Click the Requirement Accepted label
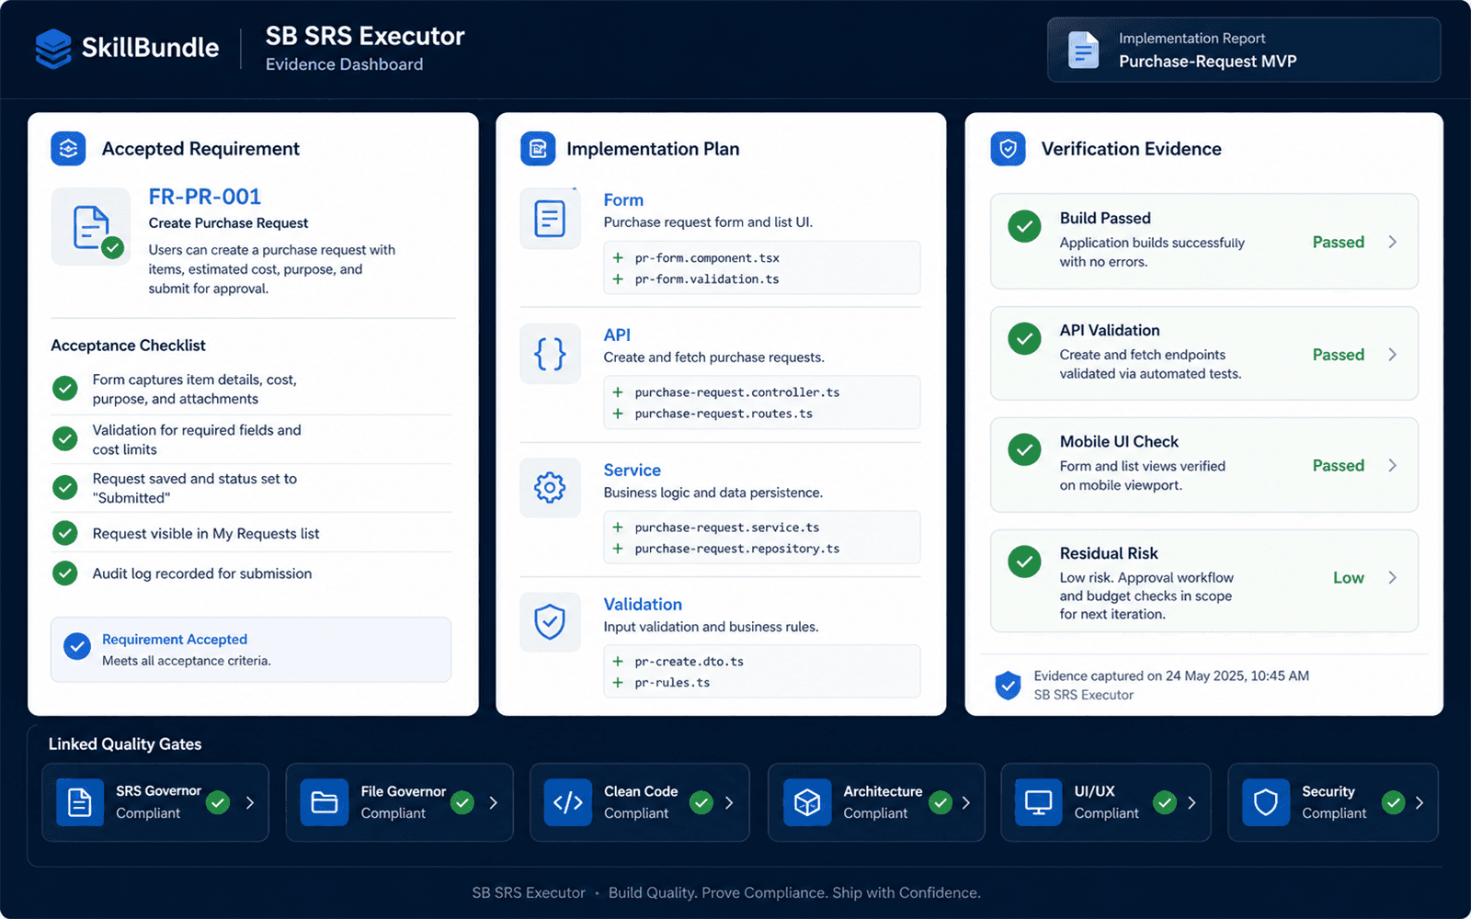1471x919 pixels. [x=175, y=640]
